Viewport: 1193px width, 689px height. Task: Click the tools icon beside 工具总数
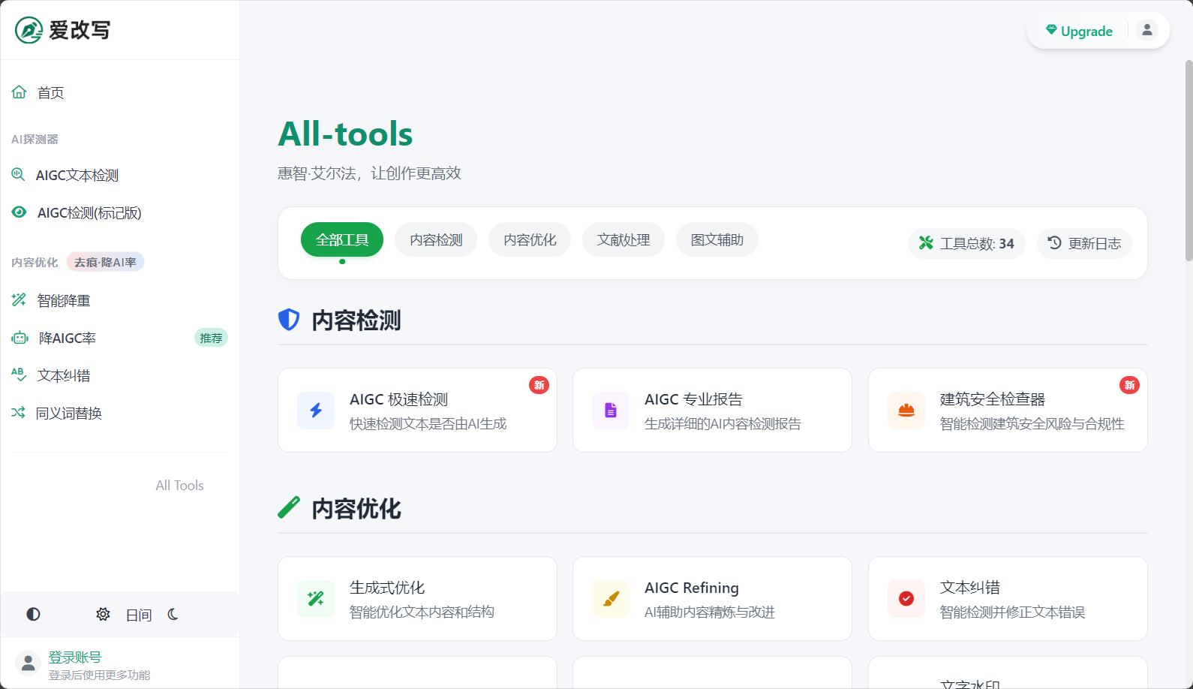pos(926,242)
